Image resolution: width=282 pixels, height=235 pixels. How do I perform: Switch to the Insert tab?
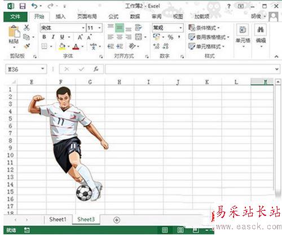(x=60, y=16)
